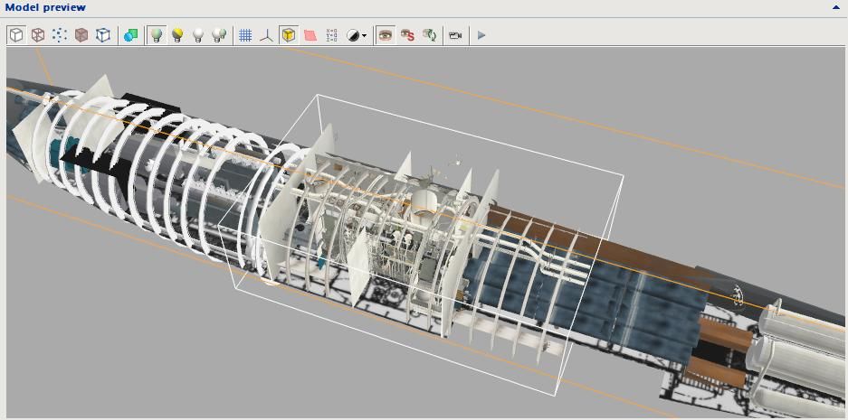848x420 pixels.
Task: Toggle the yellow bounding box display
Action: (289, 35)
